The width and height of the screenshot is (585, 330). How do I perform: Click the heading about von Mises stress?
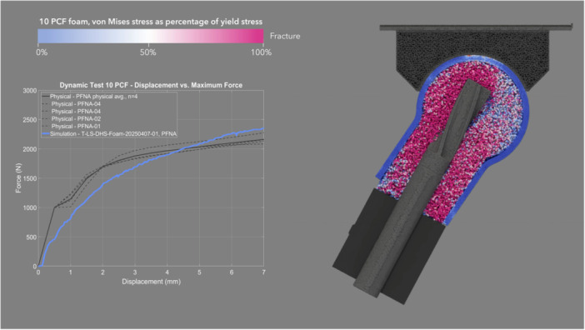coord(151,22)
